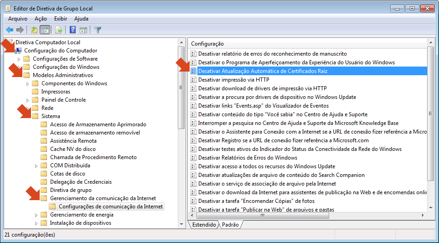Select Desativar Relatórios de Erros do Windows setting
This screenshot has height=243, width=439.
(248, 158)
